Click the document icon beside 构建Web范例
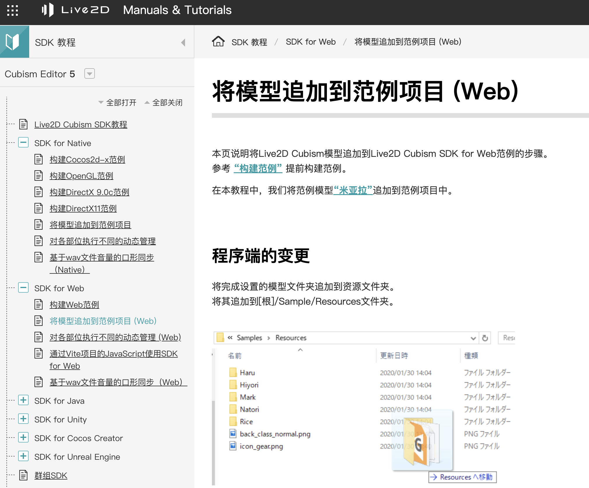The width and height of the screenshot is (589, 488). click(x=39, y=304)
